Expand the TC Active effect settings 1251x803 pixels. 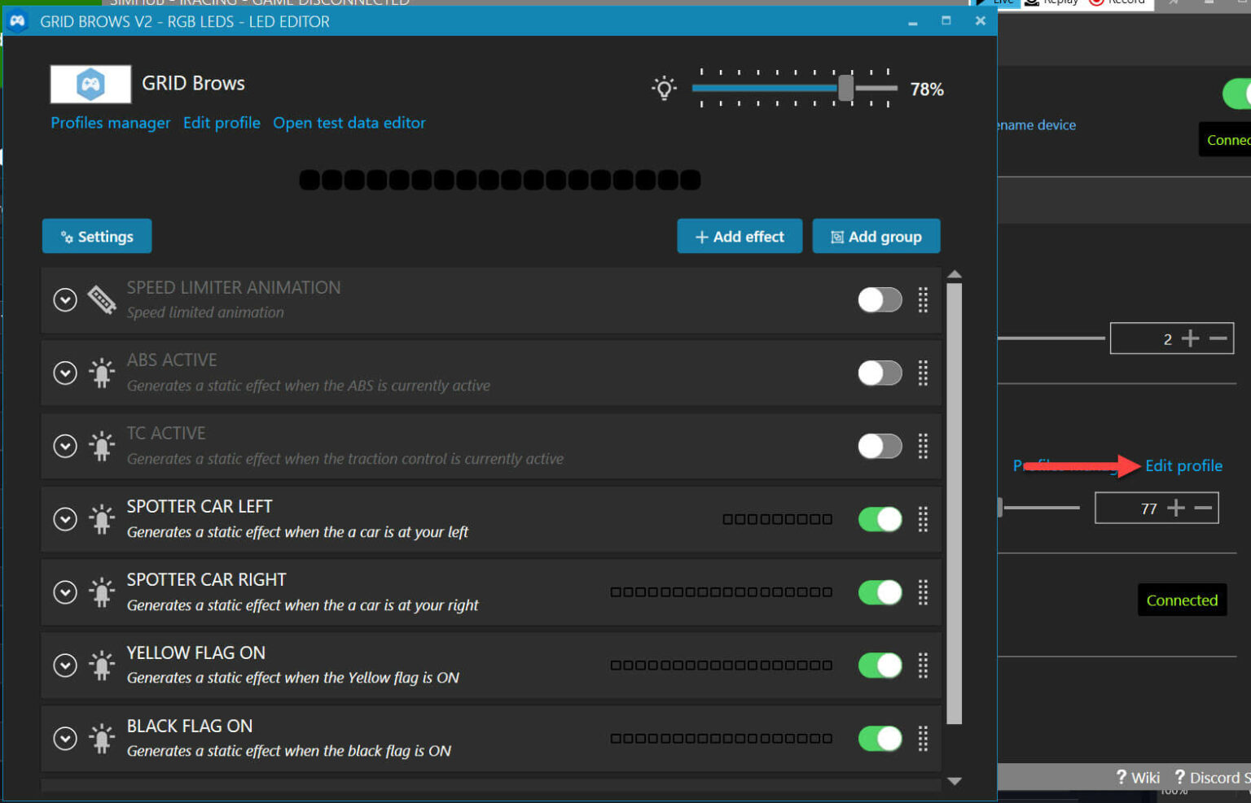pyautogui.click(x=65, y=446)
